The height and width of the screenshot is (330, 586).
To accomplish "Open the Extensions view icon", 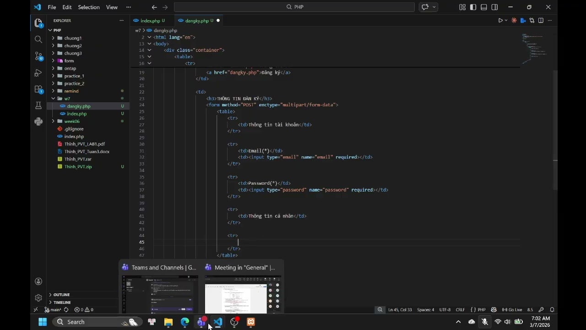I will pyautogui.click(x=38, y=89).
